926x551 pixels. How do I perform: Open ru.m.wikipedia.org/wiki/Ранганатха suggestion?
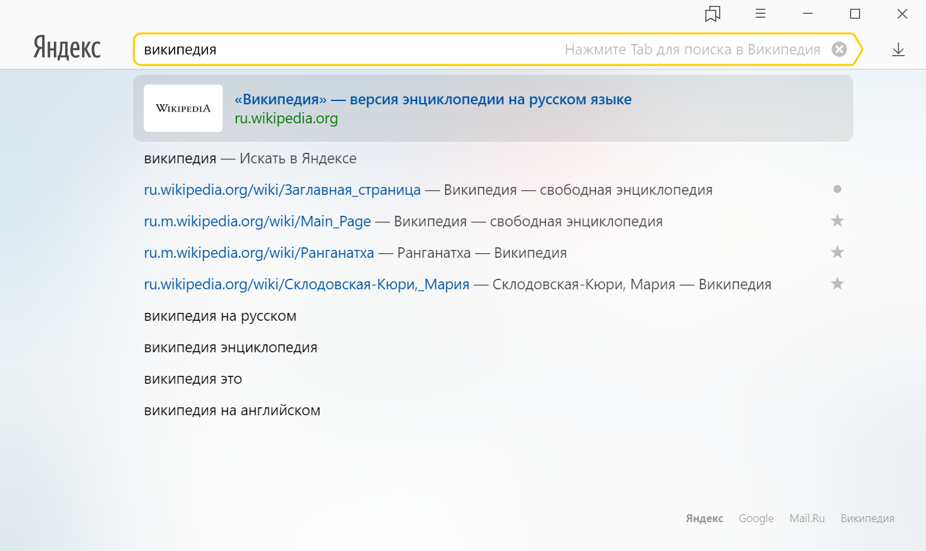493,253
